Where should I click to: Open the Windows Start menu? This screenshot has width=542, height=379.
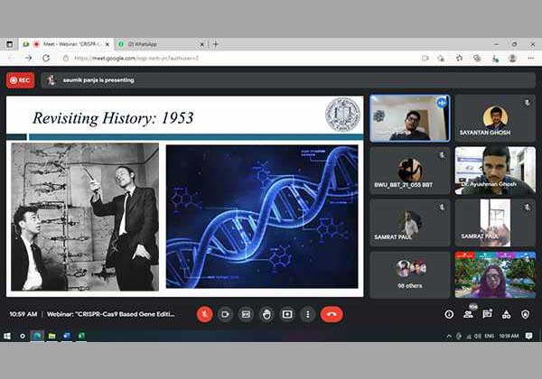(7, 336)
